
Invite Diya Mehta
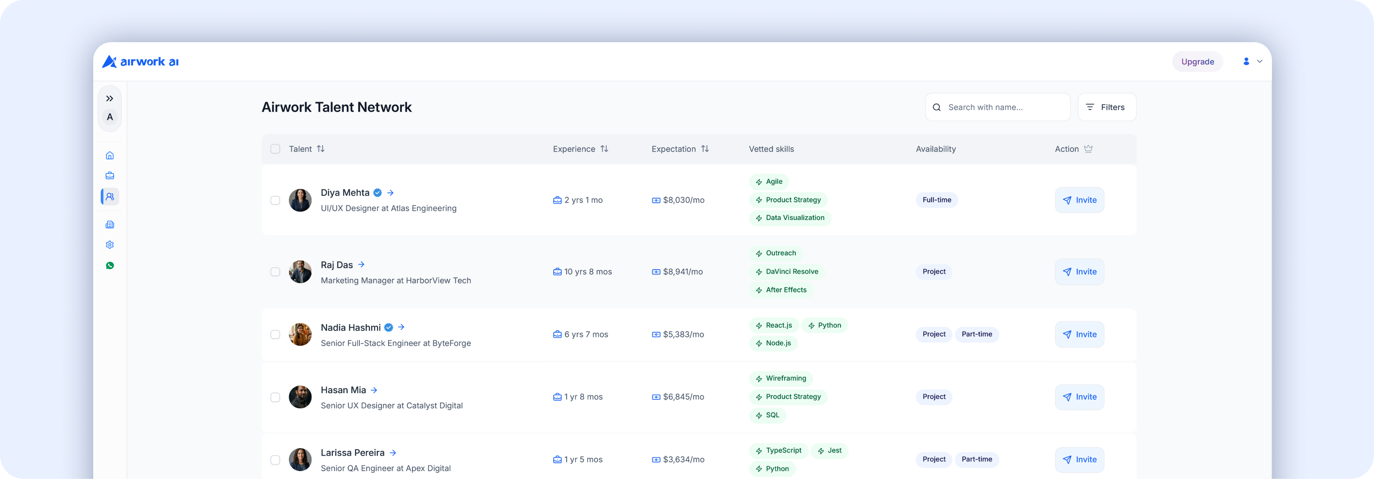[x=1080, y=200]
